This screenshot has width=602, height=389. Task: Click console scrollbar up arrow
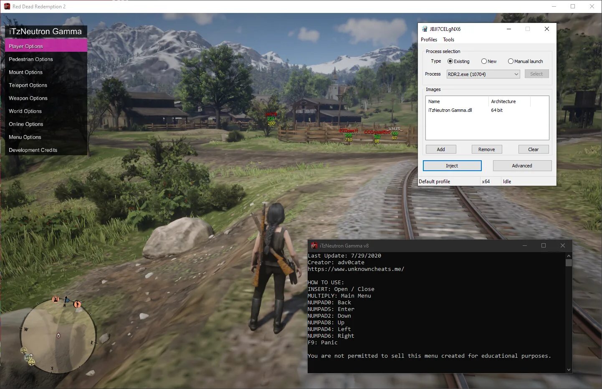[569, 255]
